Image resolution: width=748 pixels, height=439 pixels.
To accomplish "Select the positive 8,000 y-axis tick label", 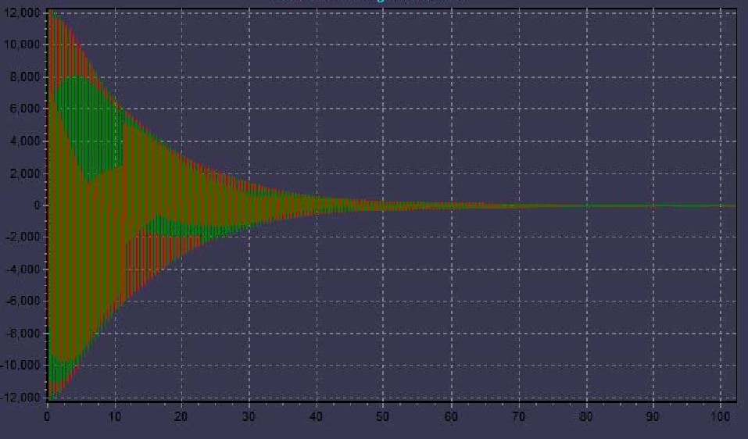I will pyautogui.click(x=23, y=77).
